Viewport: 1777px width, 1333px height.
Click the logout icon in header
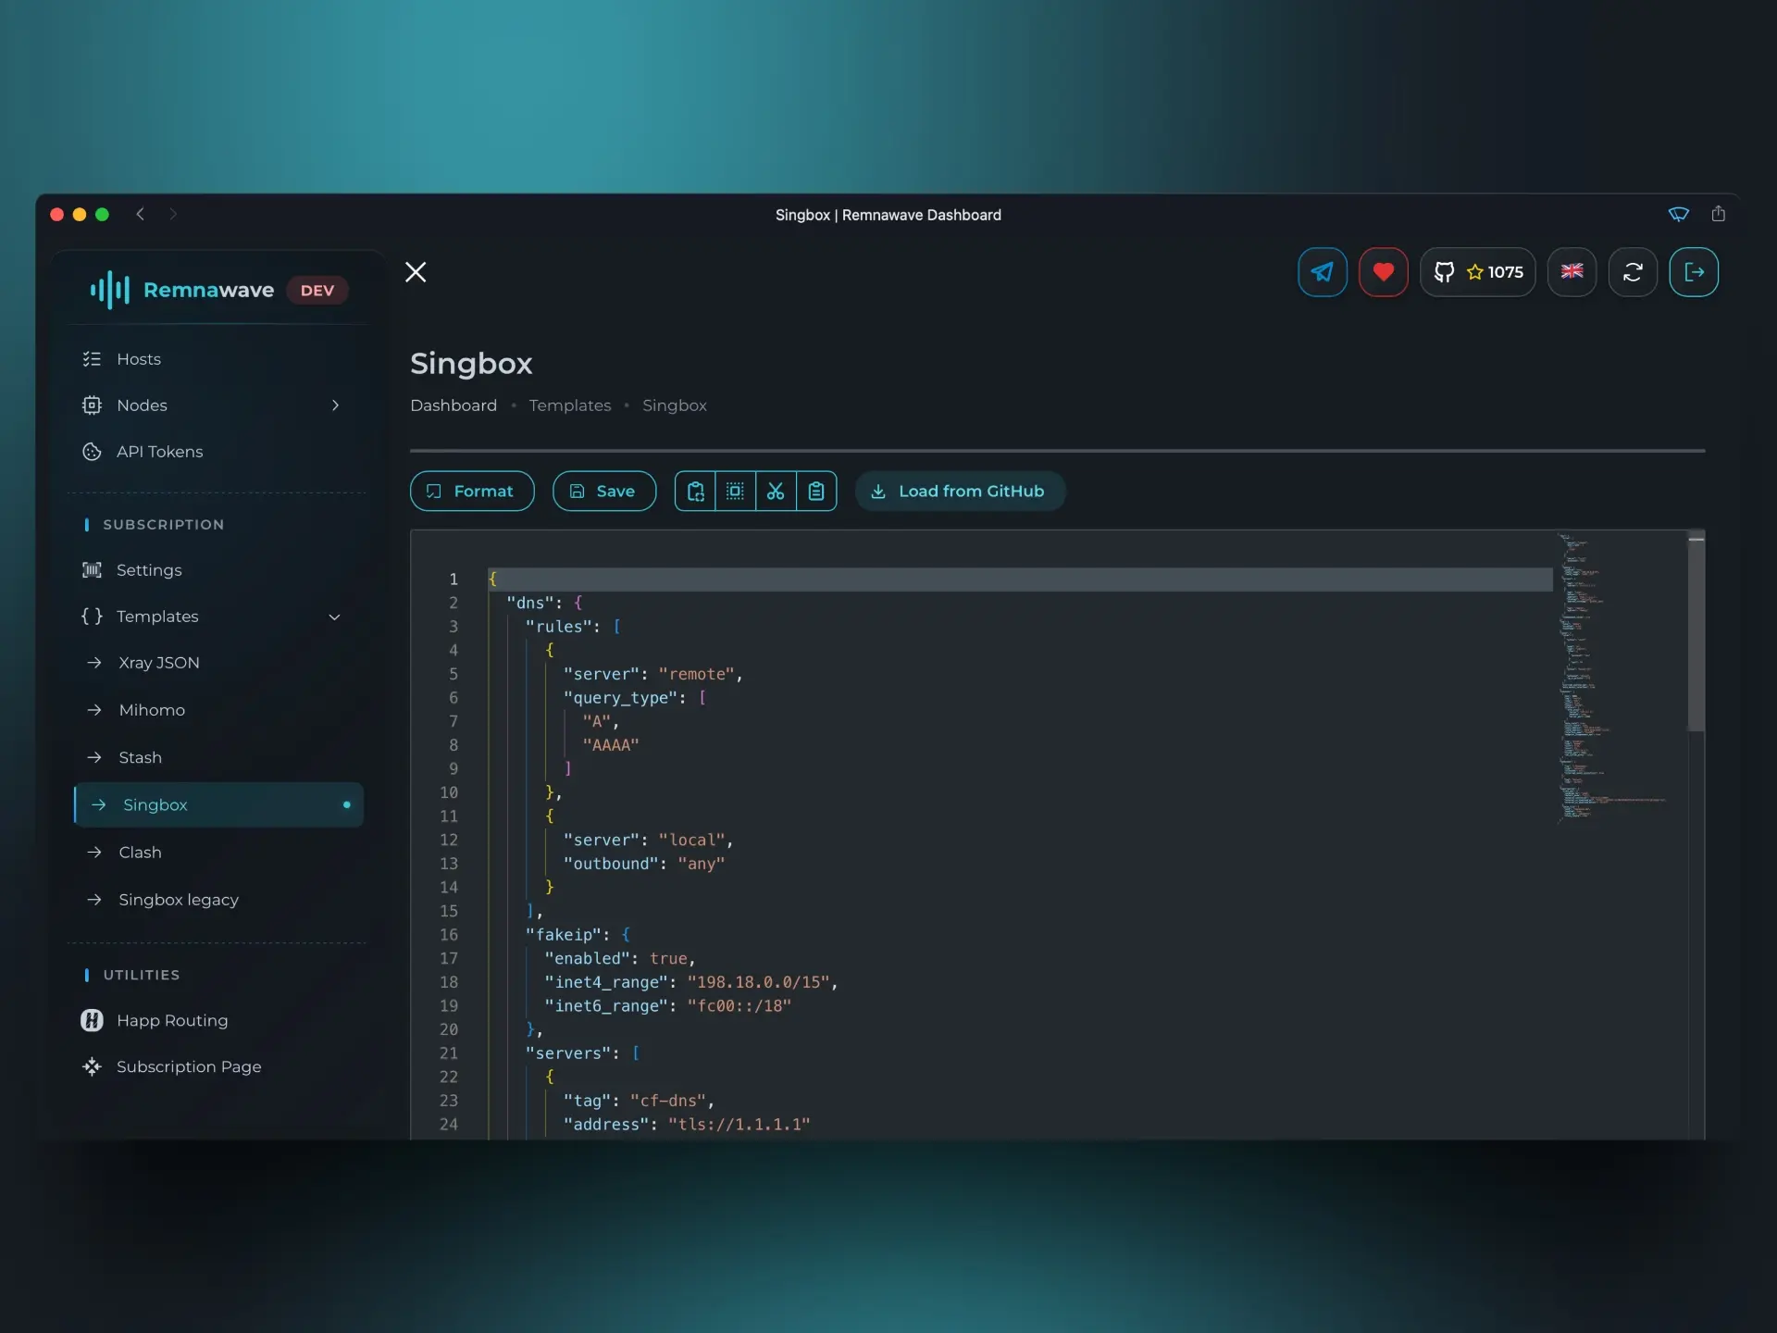click(1694, 272)
